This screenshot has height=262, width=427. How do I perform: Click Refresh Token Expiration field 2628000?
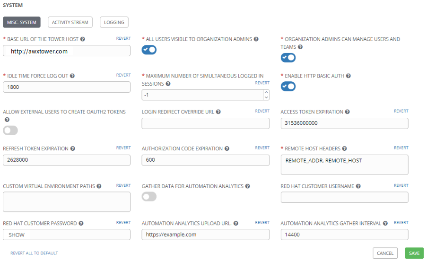pyautogui.click(x=67, y=160)
